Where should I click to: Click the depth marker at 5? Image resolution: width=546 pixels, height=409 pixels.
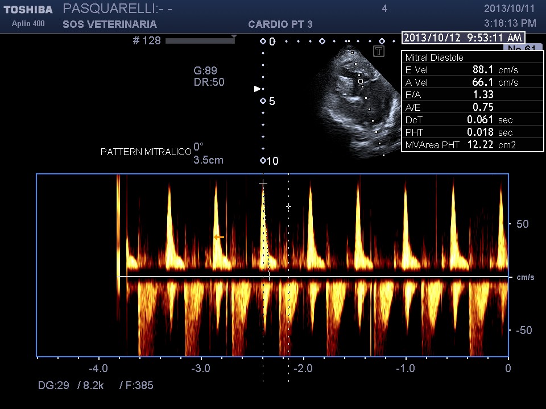pos(263,101)
